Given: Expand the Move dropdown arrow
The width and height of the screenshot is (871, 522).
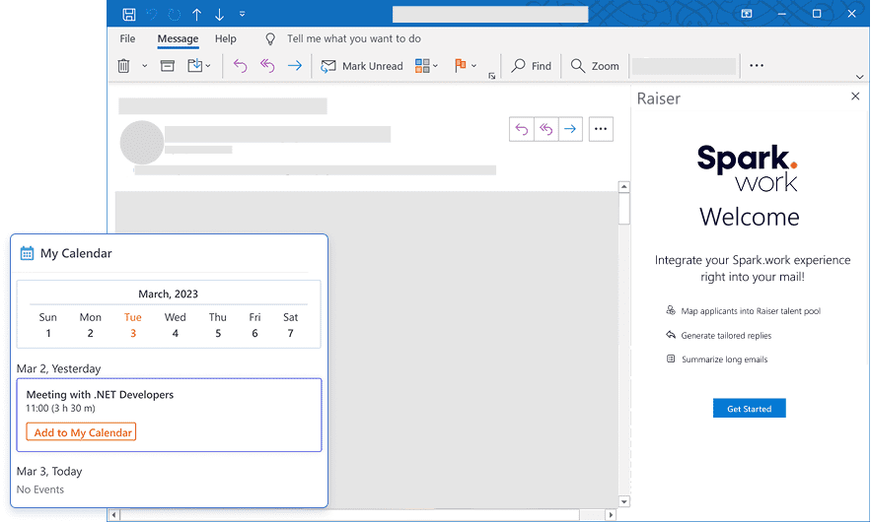Looking at the screenshot, I should (x=208, y=66).
